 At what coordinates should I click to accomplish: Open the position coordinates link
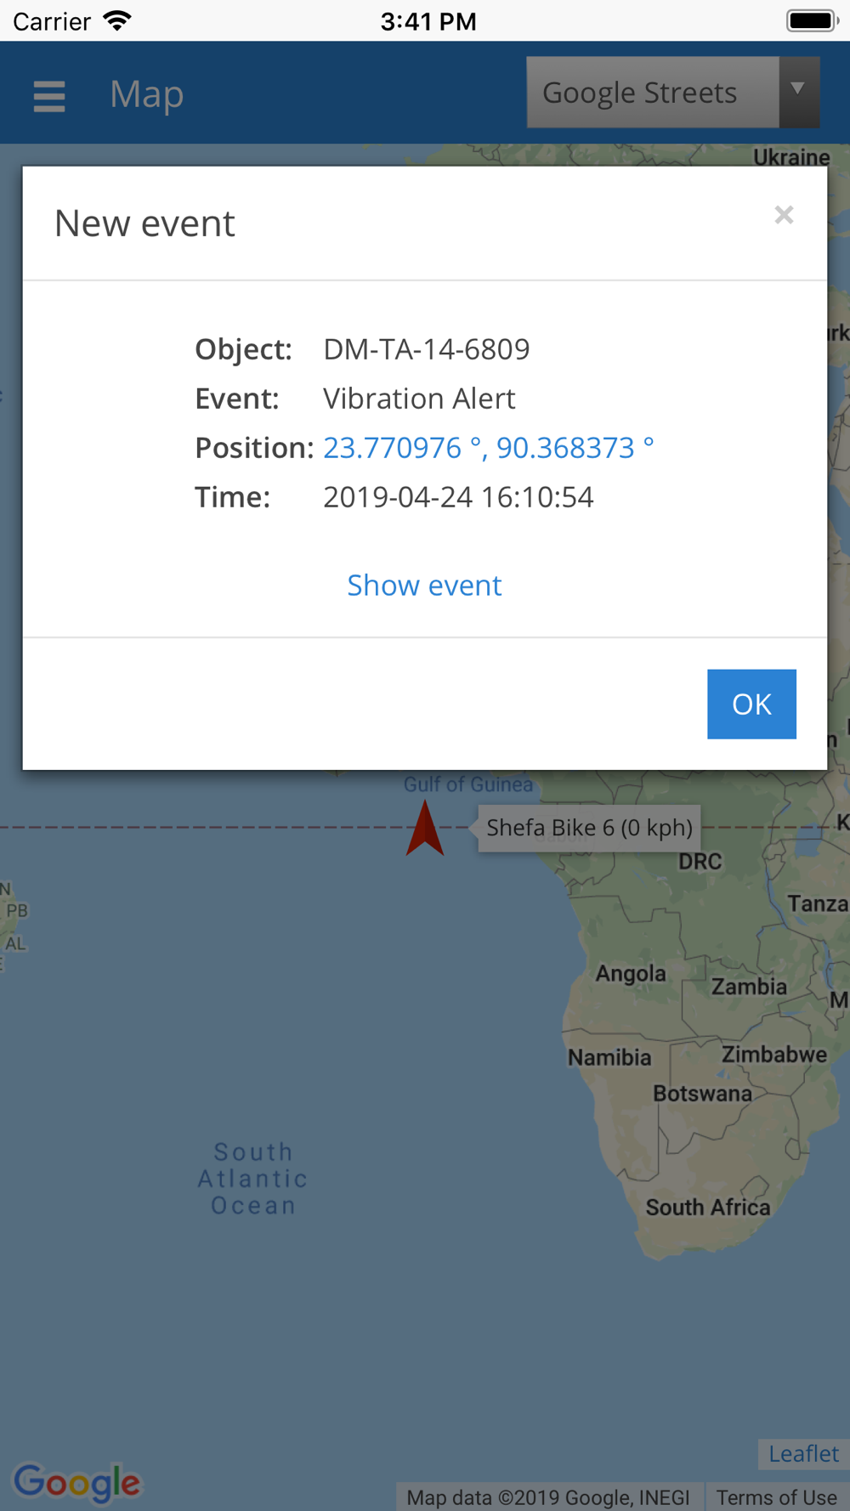click(x=489, y=447)
